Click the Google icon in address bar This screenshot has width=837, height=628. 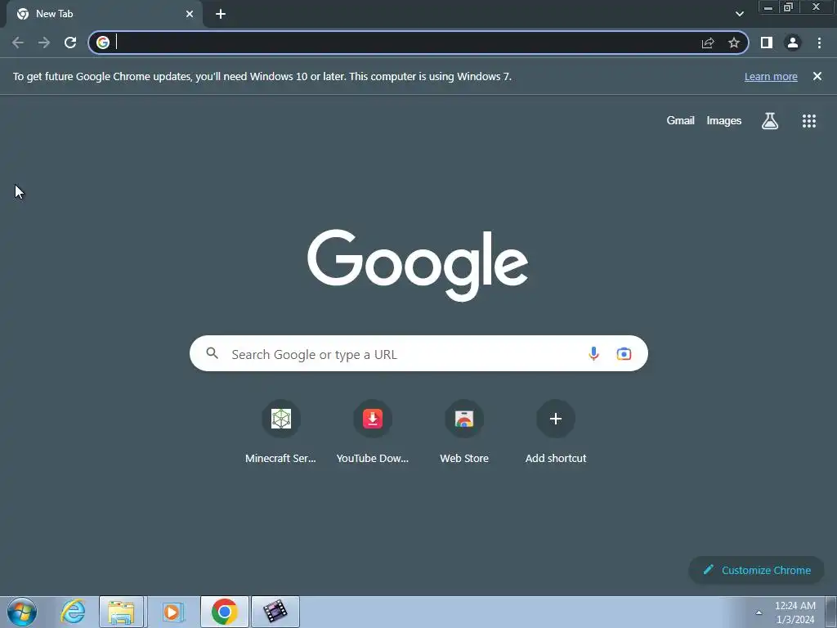103,43
